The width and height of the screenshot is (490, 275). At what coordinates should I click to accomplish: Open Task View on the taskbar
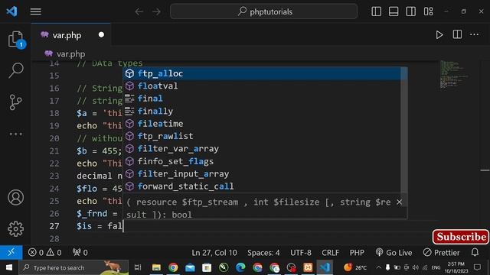click(x=138, y=267)
